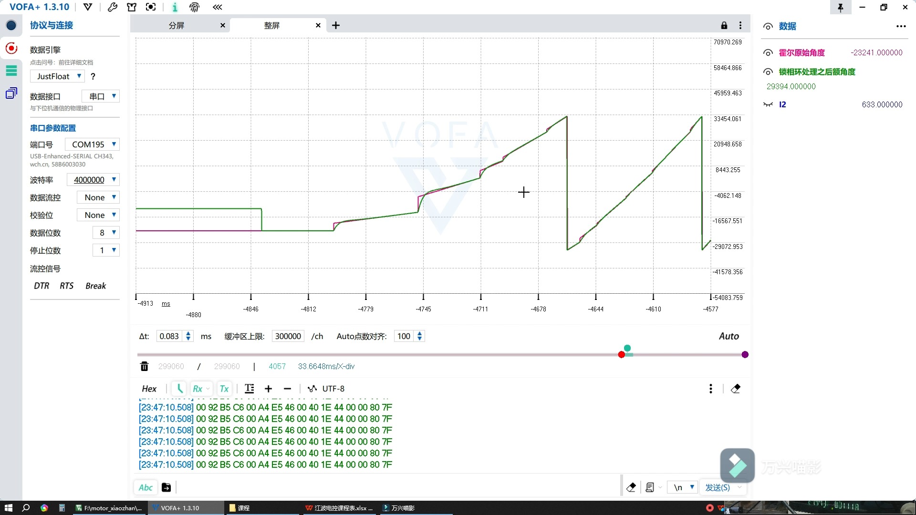
Task: Open the T-shirt skin theme icon
Action: click(132, 7)
